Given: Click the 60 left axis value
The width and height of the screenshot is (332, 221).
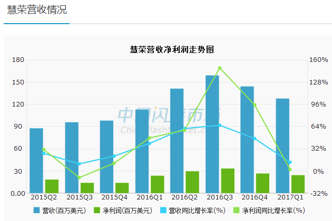Looking at the screenshot, I should (x=18, y=149).
